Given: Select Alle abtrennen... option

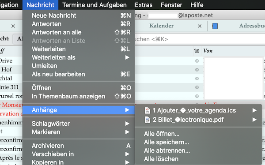Looking at the screenshot, I should (x=198, y=150).
